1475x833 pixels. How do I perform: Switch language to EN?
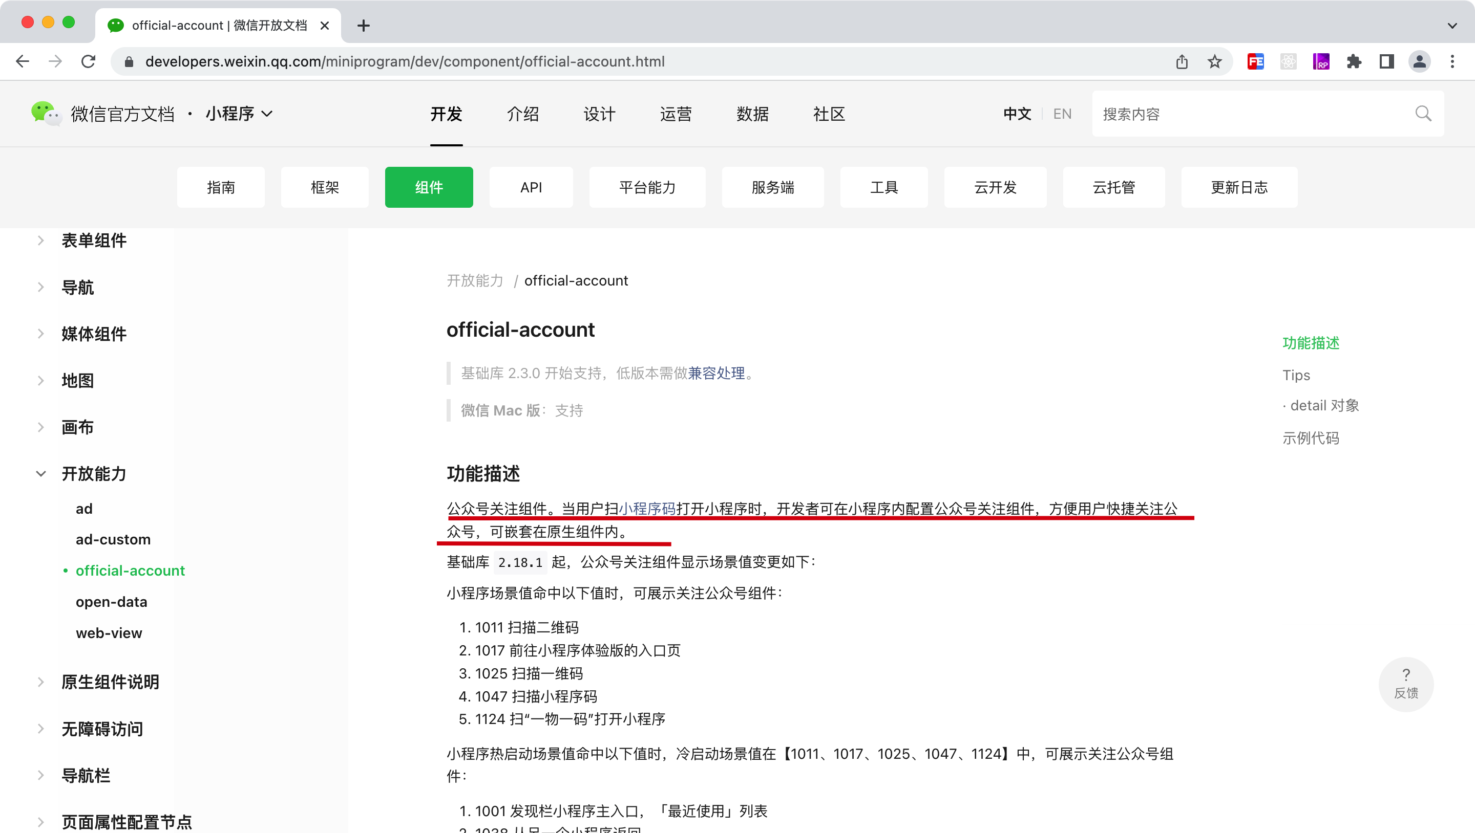[x=1062, y=114]
